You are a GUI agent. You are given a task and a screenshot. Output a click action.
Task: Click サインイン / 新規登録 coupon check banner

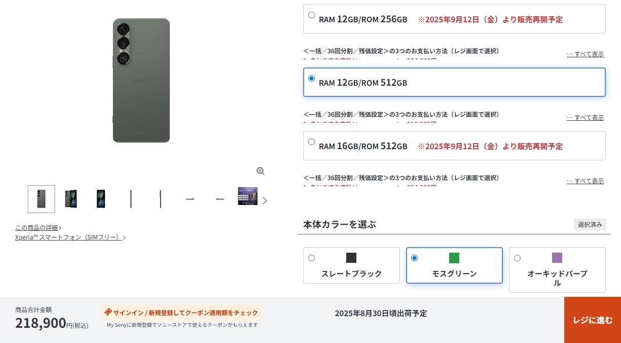(x=182, y=313)
